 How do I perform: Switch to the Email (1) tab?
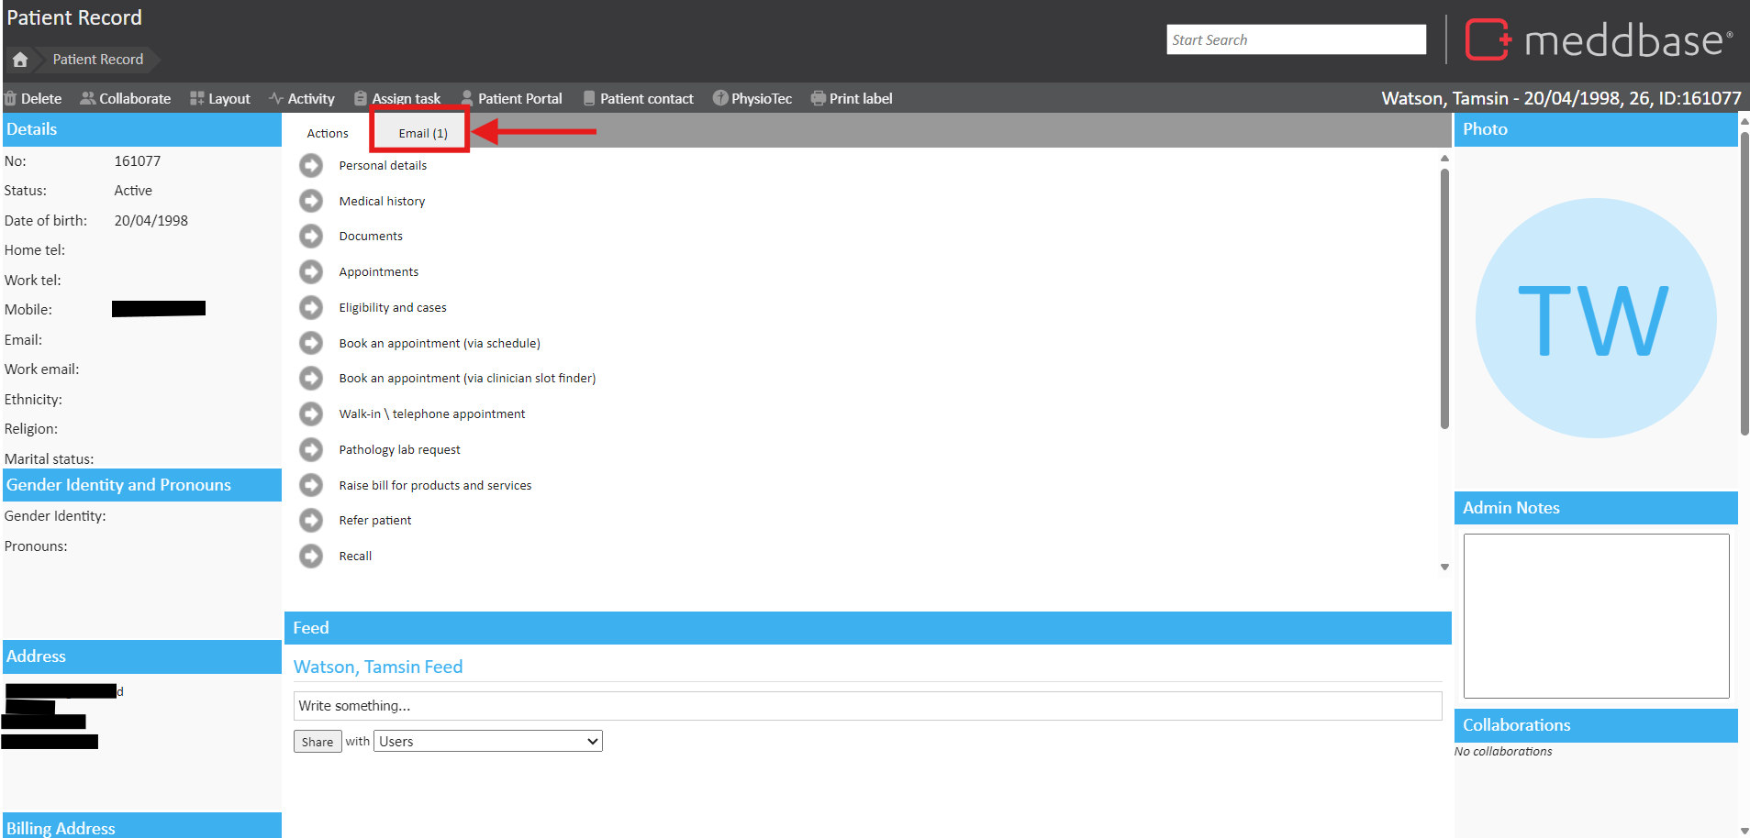[422, 133]
